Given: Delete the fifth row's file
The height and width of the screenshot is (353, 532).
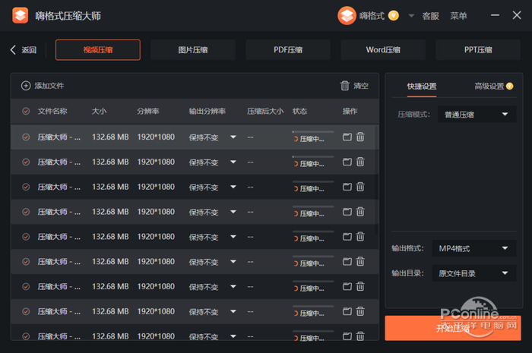Looking at the screenshot, I should point(360,236).
